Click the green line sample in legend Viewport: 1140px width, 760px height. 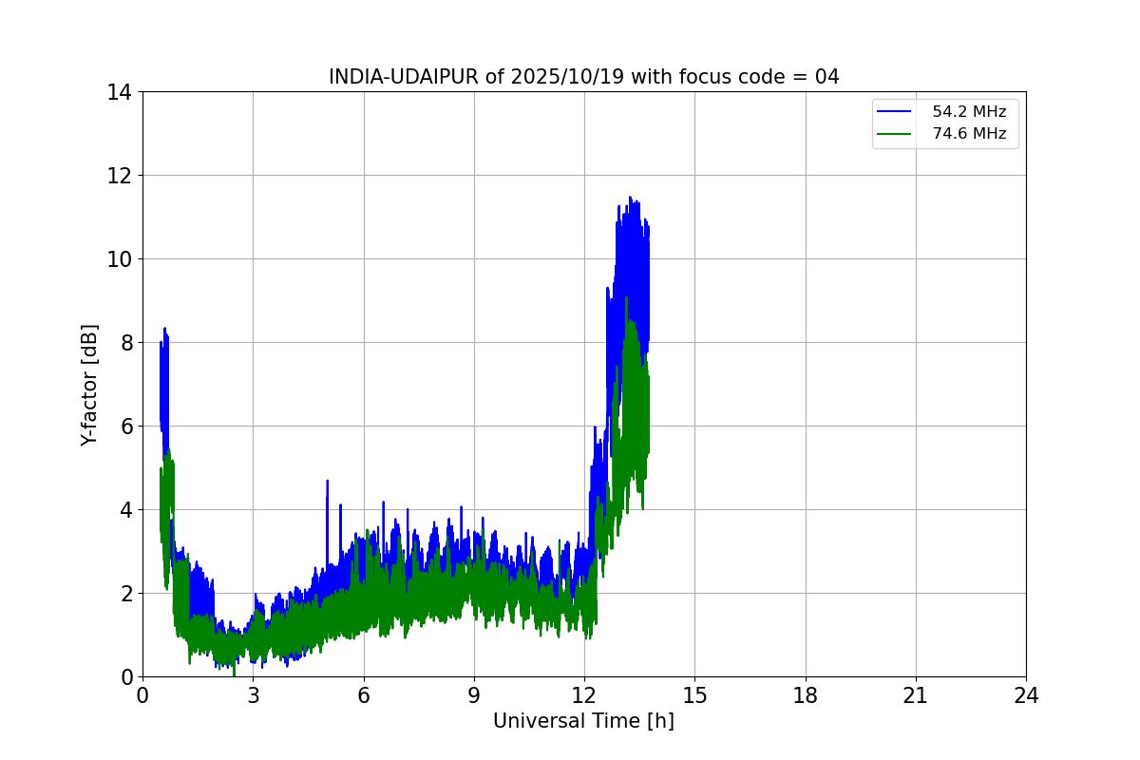[893, 134]
